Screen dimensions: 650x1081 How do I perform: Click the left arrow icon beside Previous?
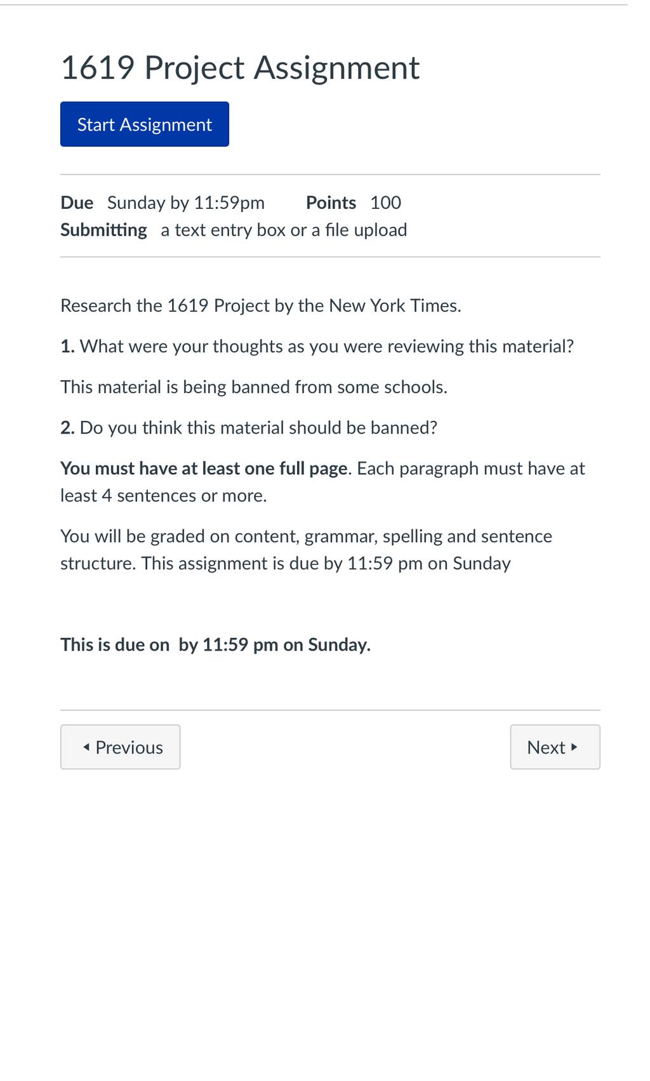click(86, 747)
